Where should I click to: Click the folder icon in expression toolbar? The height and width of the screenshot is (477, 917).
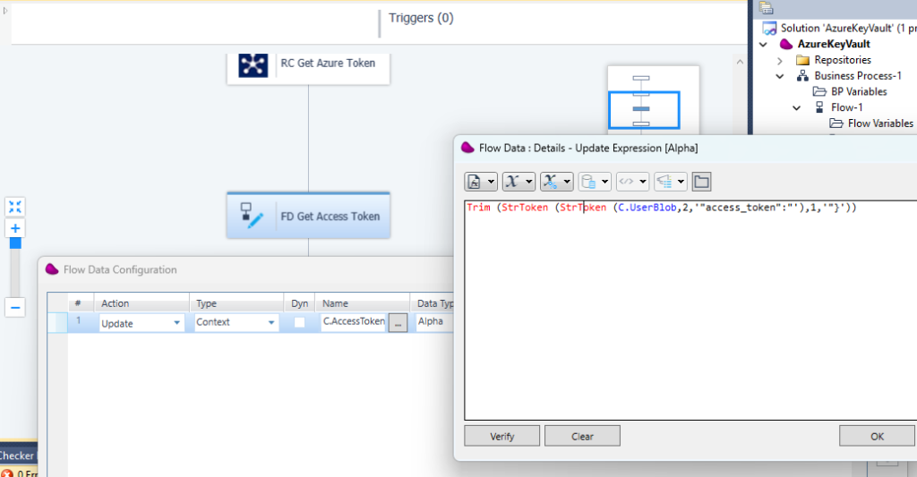702,182
